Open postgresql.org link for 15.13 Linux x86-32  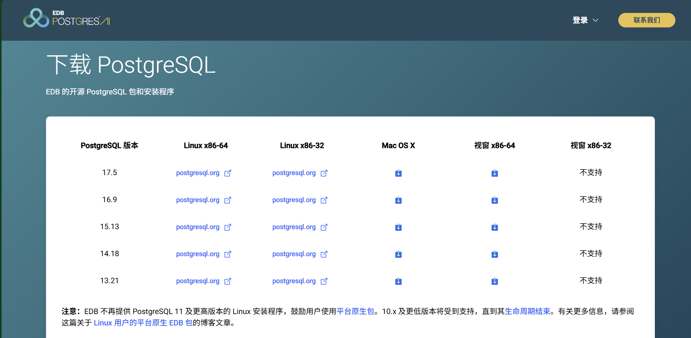coord(300,227)
